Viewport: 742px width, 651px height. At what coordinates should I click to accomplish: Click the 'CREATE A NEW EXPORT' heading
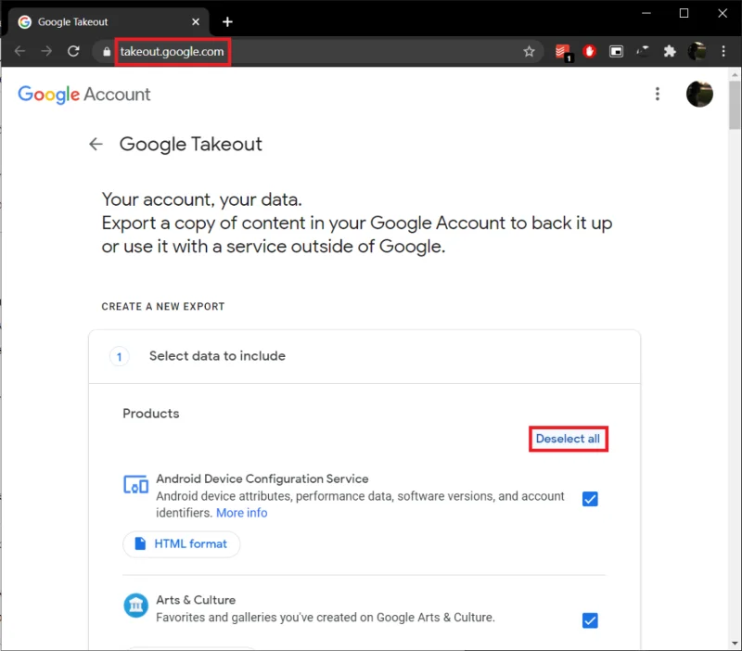163,307
